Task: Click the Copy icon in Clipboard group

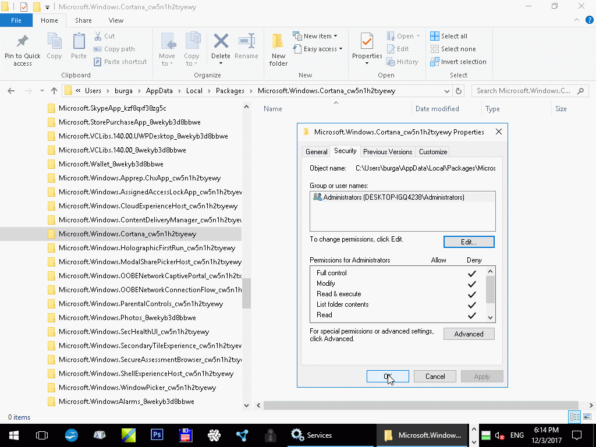Action: pyautogui.click(x=54, y=41)
